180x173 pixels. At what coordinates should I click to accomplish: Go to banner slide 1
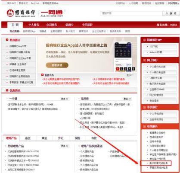point(118,69)
